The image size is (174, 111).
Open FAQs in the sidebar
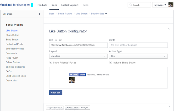[x=9, y=71]
